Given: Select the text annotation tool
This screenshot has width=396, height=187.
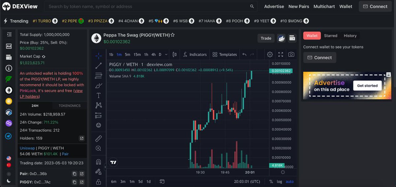Looking at the screenshot, I should pyautogui.click(x=98, y=96).
